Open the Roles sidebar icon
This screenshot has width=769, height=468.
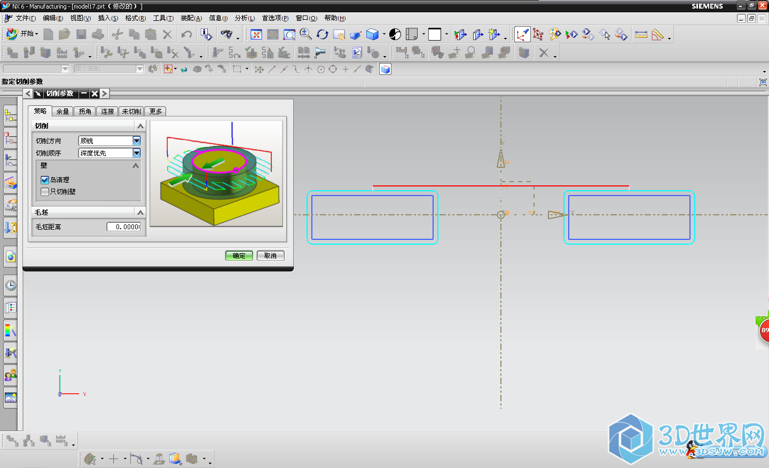10,375
